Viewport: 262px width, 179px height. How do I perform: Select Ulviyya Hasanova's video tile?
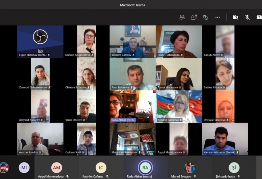pyautogui.click(x=225, y=107)
